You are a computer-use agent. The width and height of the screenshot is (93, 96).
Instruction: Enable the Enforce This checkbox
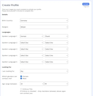click(x=21, y=89)
